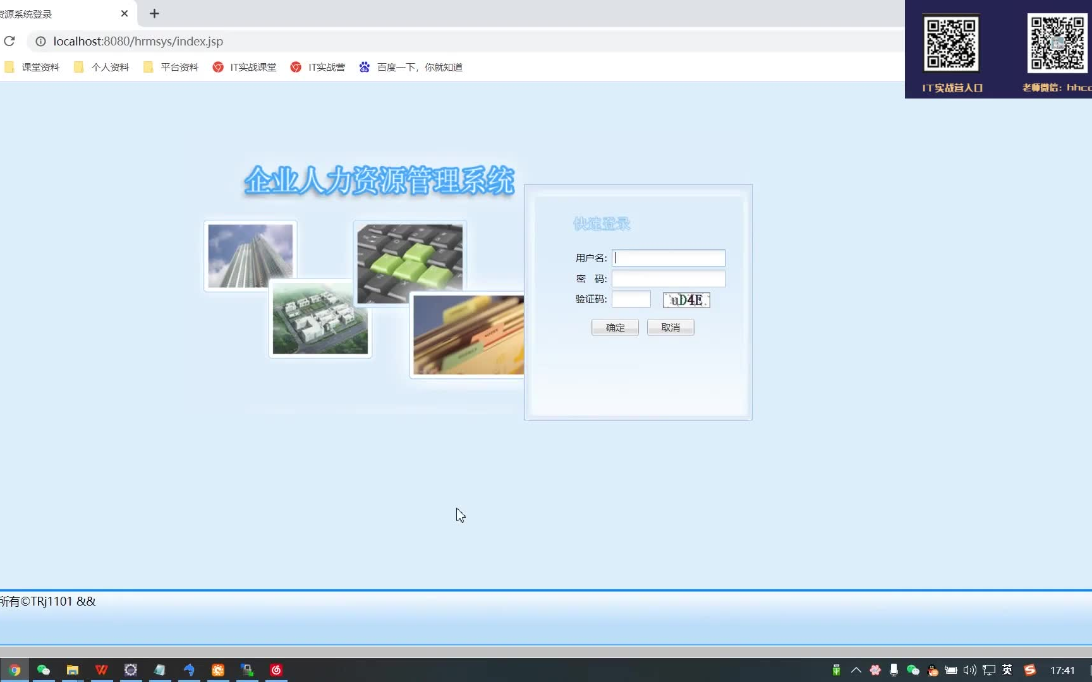
Task: Click the network tray icon
Action: pyautogui.click(x=989, y=670)
